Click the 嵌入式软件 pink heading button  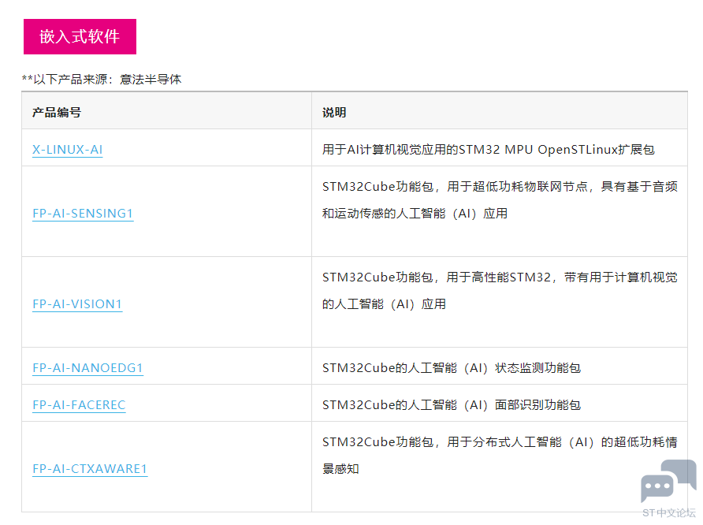tap(80, 37)
